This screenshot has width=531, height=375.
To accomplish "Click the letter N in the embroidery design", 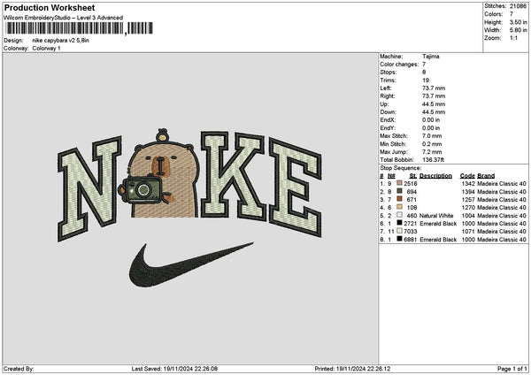I will click(x=89, y=188).
